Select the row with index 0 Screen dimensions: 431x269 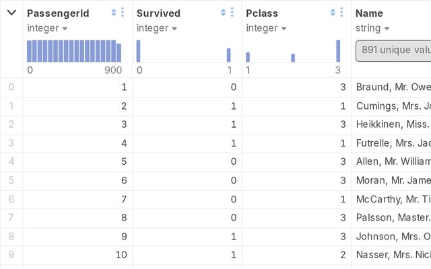[x=11, y=87]
